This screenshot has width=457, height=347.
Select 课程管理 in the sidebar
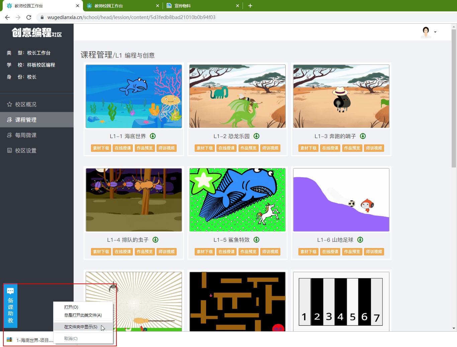pos(37,120)
